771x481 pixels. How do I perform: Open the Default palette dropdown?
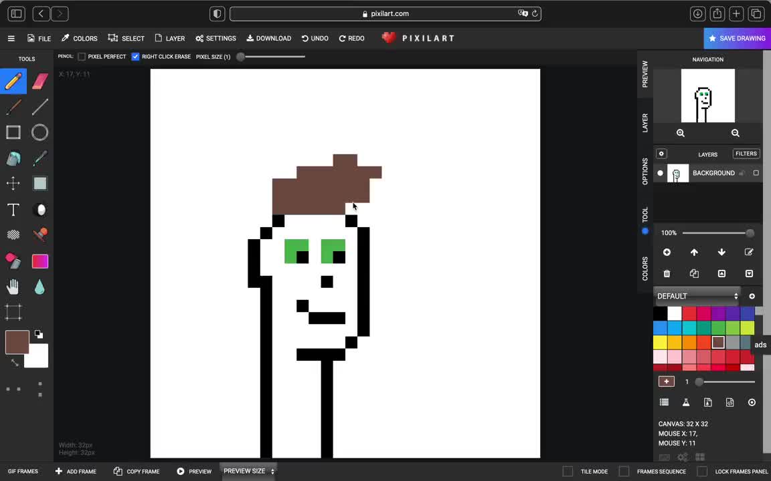click(x=697, y=296)
